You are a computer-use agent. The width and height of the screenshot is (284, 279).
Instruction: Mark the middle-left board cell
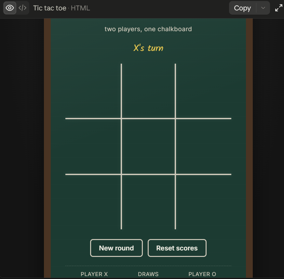[93, 146]
